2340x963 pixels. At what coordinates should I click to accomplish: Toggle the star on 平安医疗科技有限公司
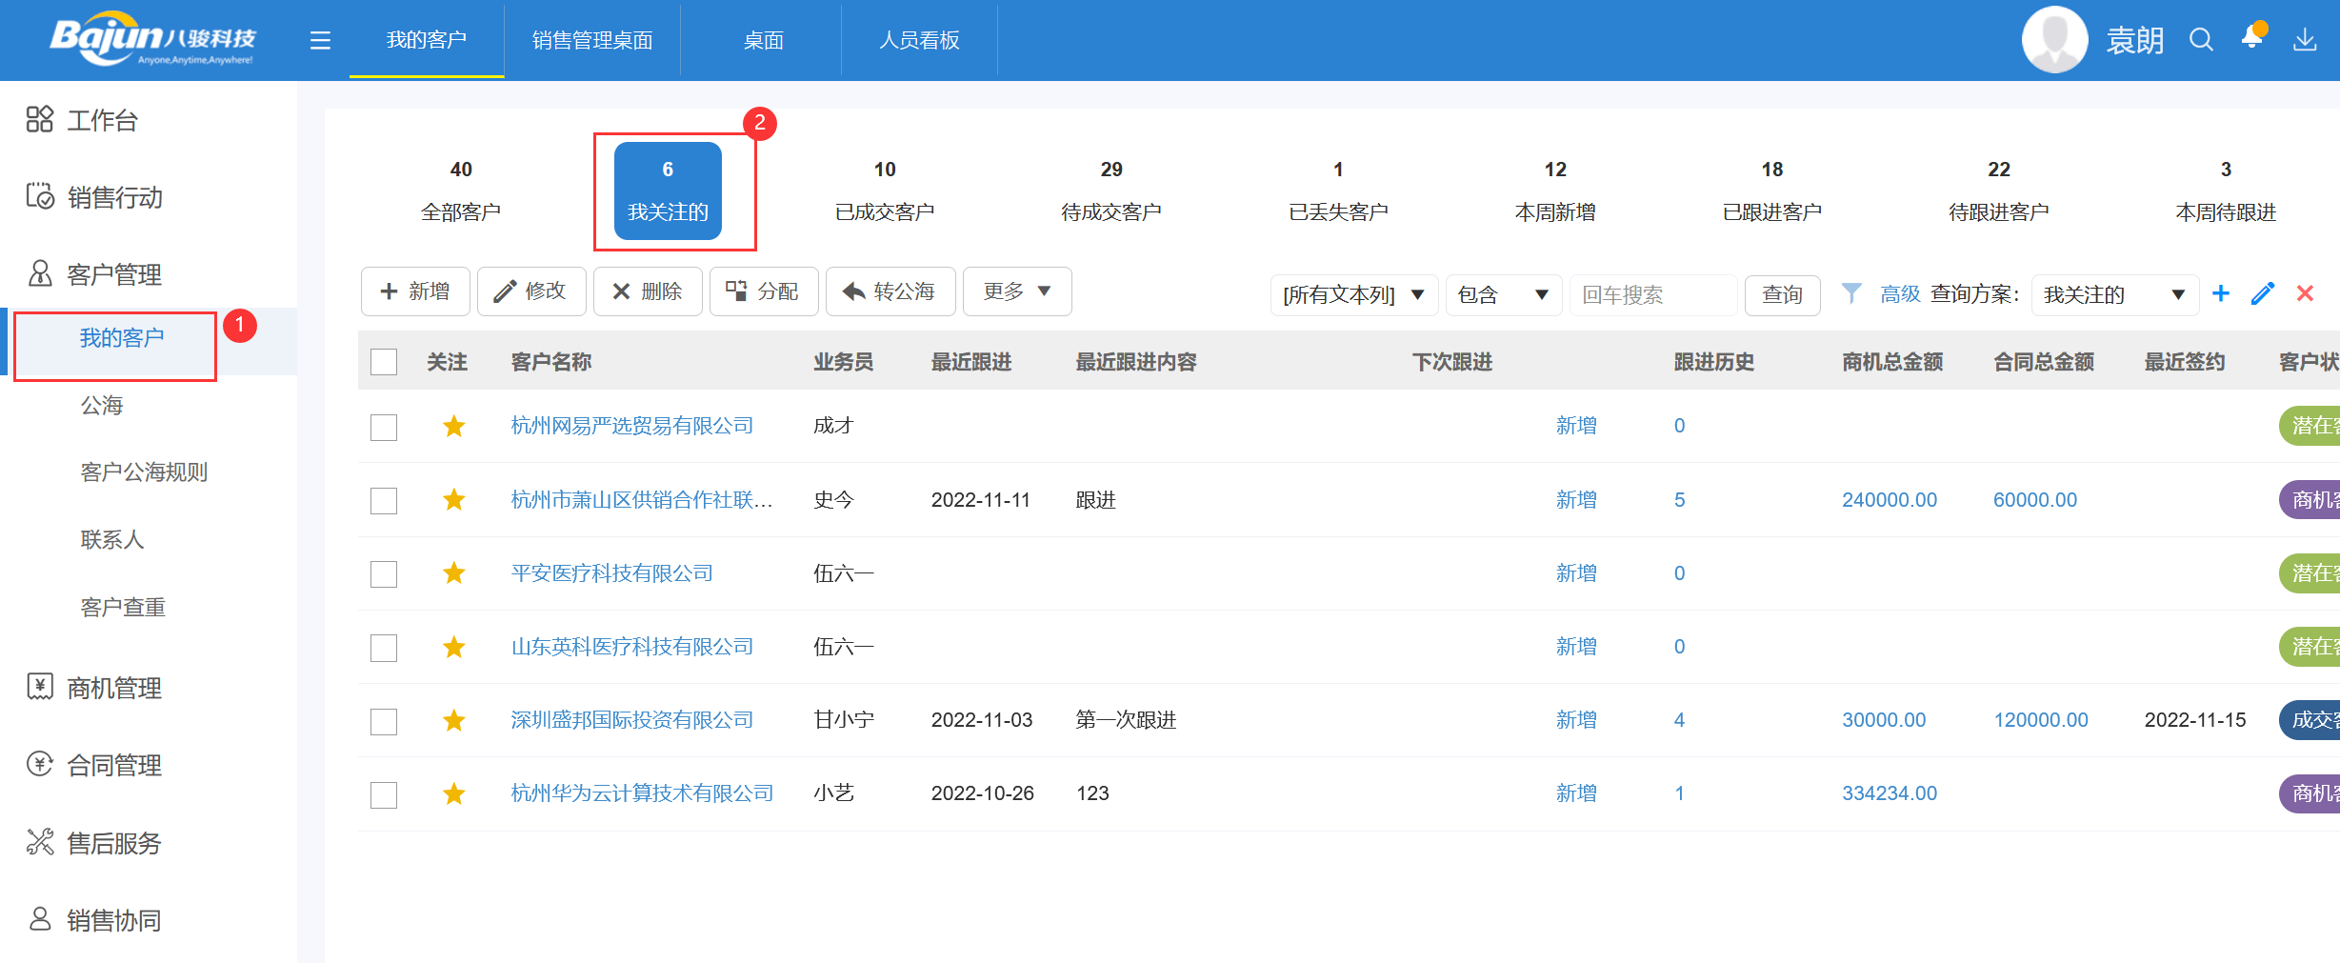point(454,572)
